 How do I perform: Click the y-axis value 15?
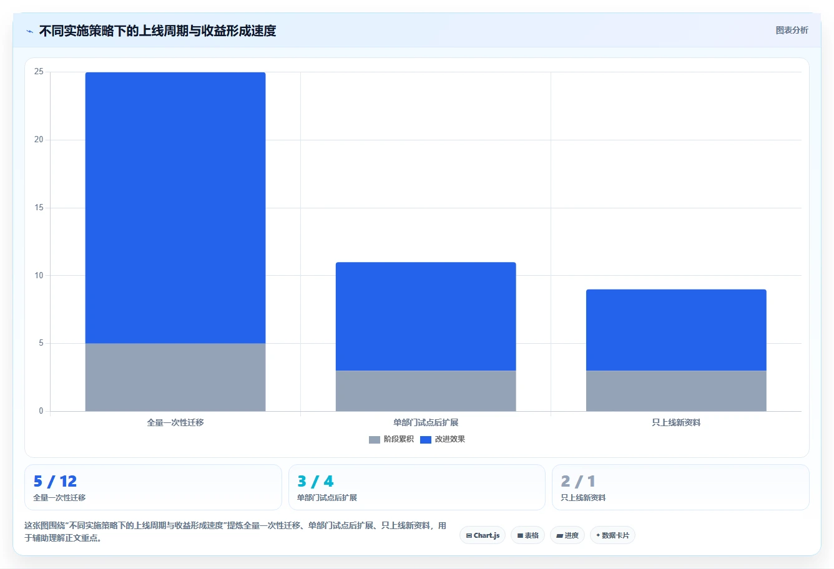point(39,208)
